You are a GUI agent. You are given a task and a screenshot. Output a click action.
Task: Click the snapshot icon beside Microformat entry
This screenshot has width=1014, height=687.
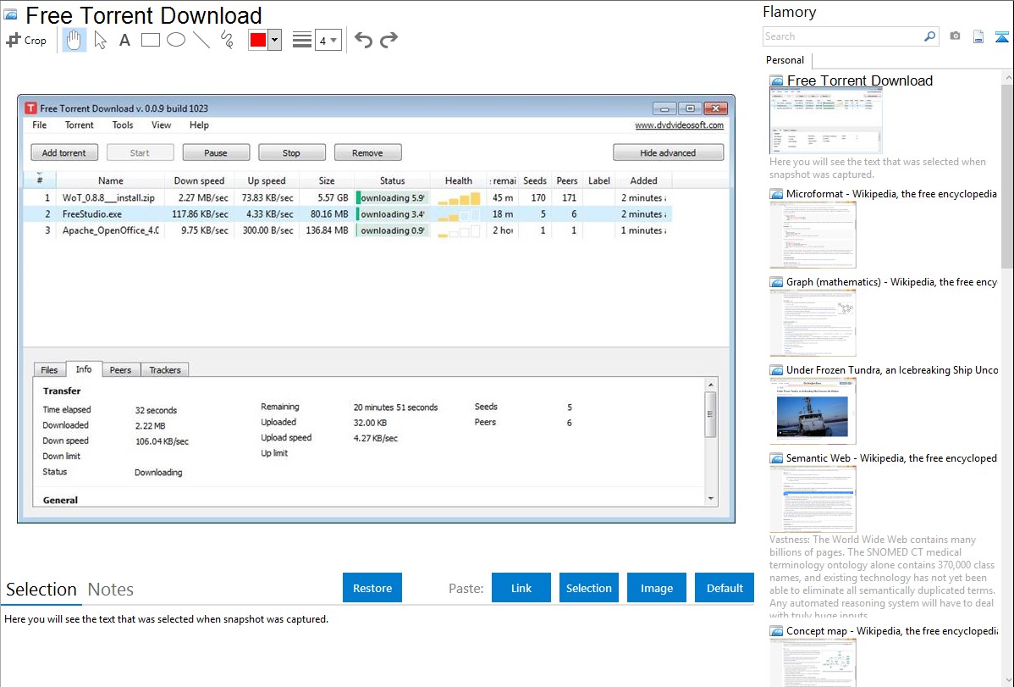[776, 194]
